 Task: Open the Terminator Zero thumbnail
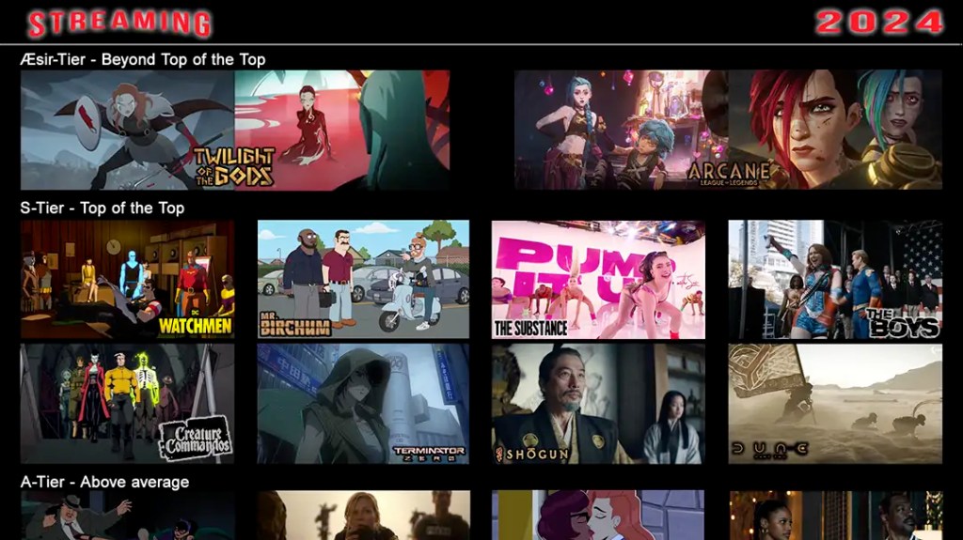point(364,403)
